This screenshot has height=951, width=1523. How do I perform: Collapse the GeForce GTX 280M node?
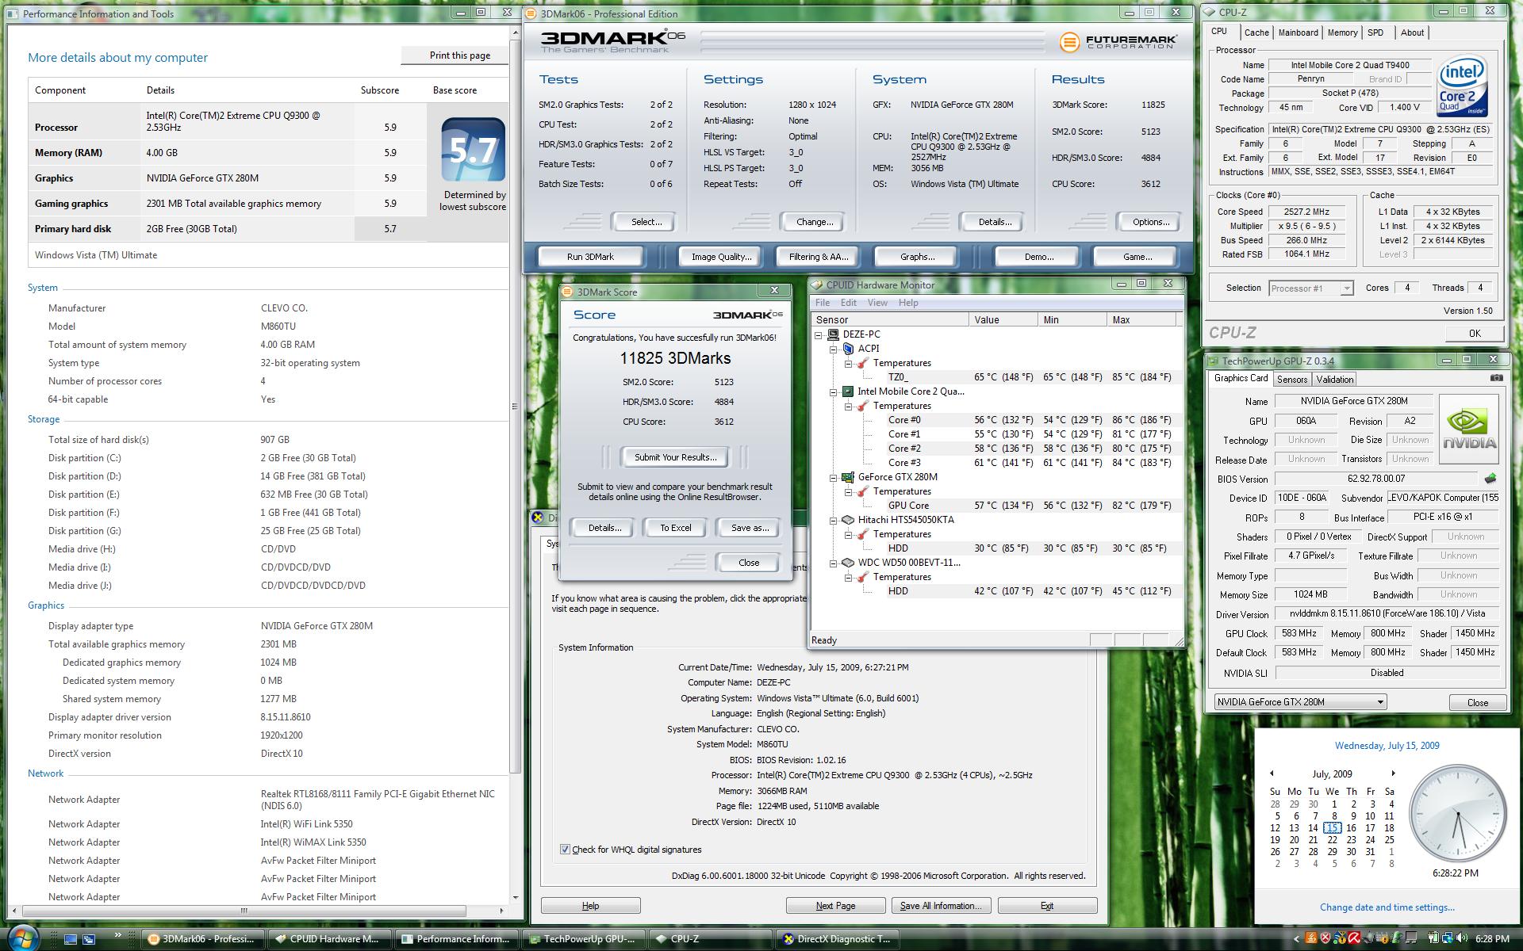[833, 477]
